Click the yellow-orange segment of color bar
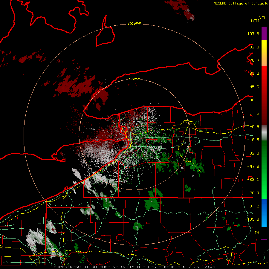This screenshot has width=269, height=269. click(x=264, y=53)
